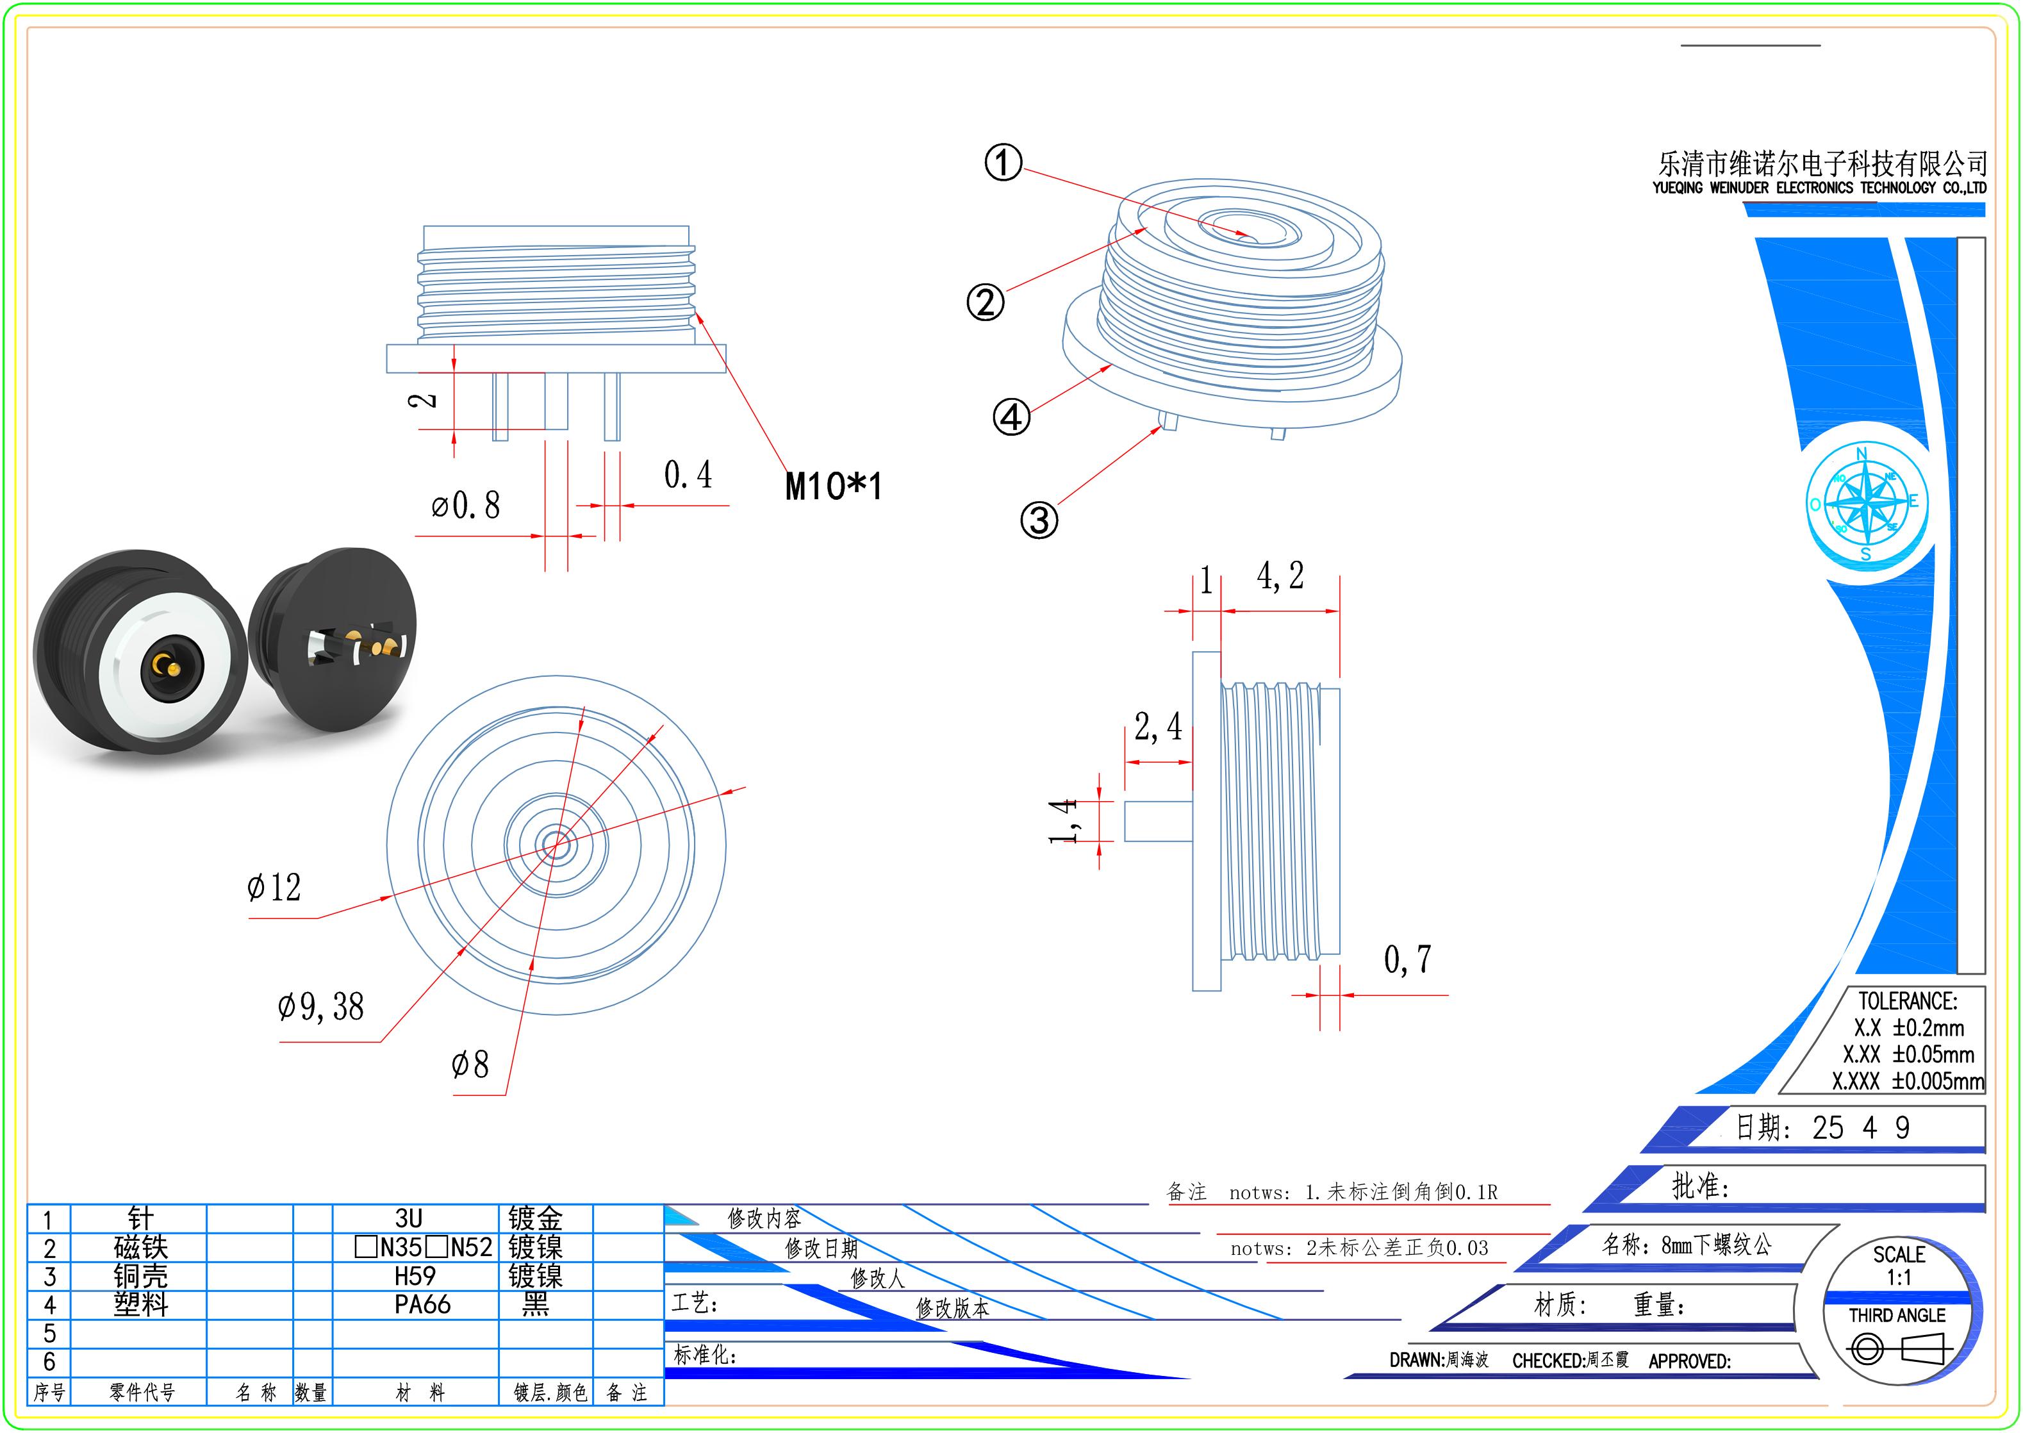Image resolution: width=2023 pixels, height=1433 pixels.
Task: Select the ø12 diameter dimension
Action: pos(274,888)
